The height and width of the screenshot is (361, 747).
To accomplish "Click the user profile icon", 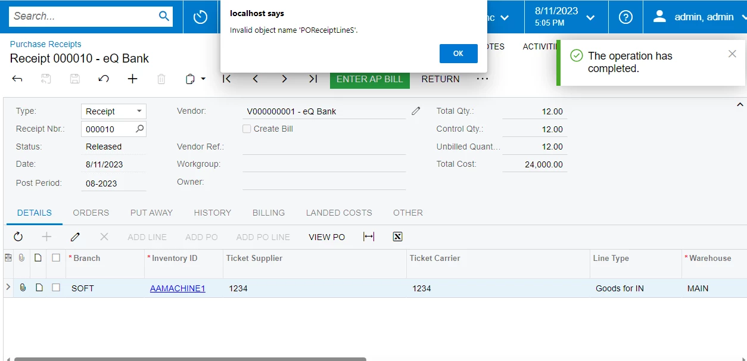I will [659, 17].
